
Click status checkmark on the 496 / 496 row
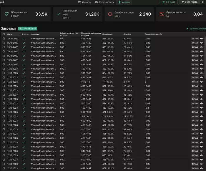24,134
